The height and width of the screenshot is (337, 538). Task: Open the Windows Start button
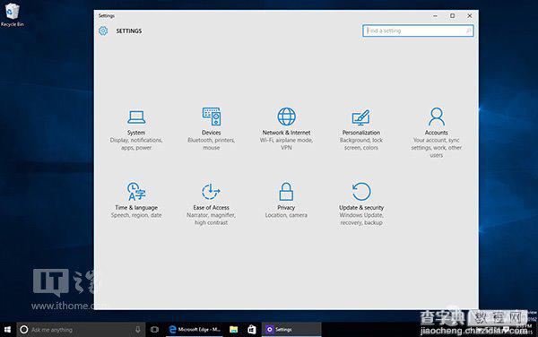coord(7,330)
